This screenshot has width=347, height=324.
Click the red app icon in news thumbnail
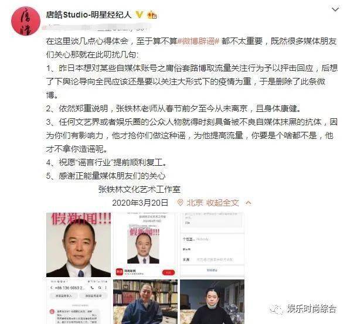point(120,272)
